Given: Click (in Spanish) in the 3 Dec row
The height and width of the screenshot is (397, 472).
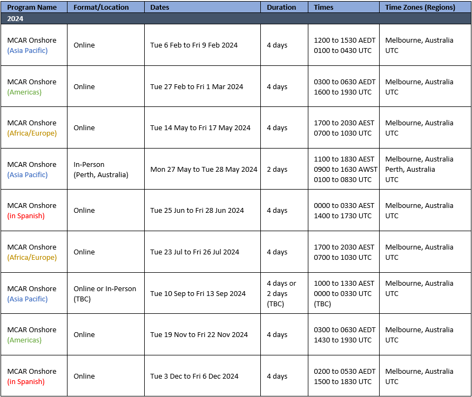Looking at the screenshot, I should 26,382.
